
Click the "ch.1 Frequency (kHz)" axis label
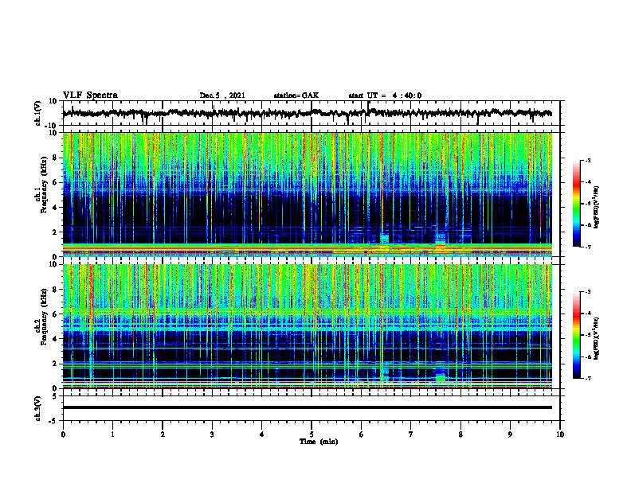click(42, 185)
